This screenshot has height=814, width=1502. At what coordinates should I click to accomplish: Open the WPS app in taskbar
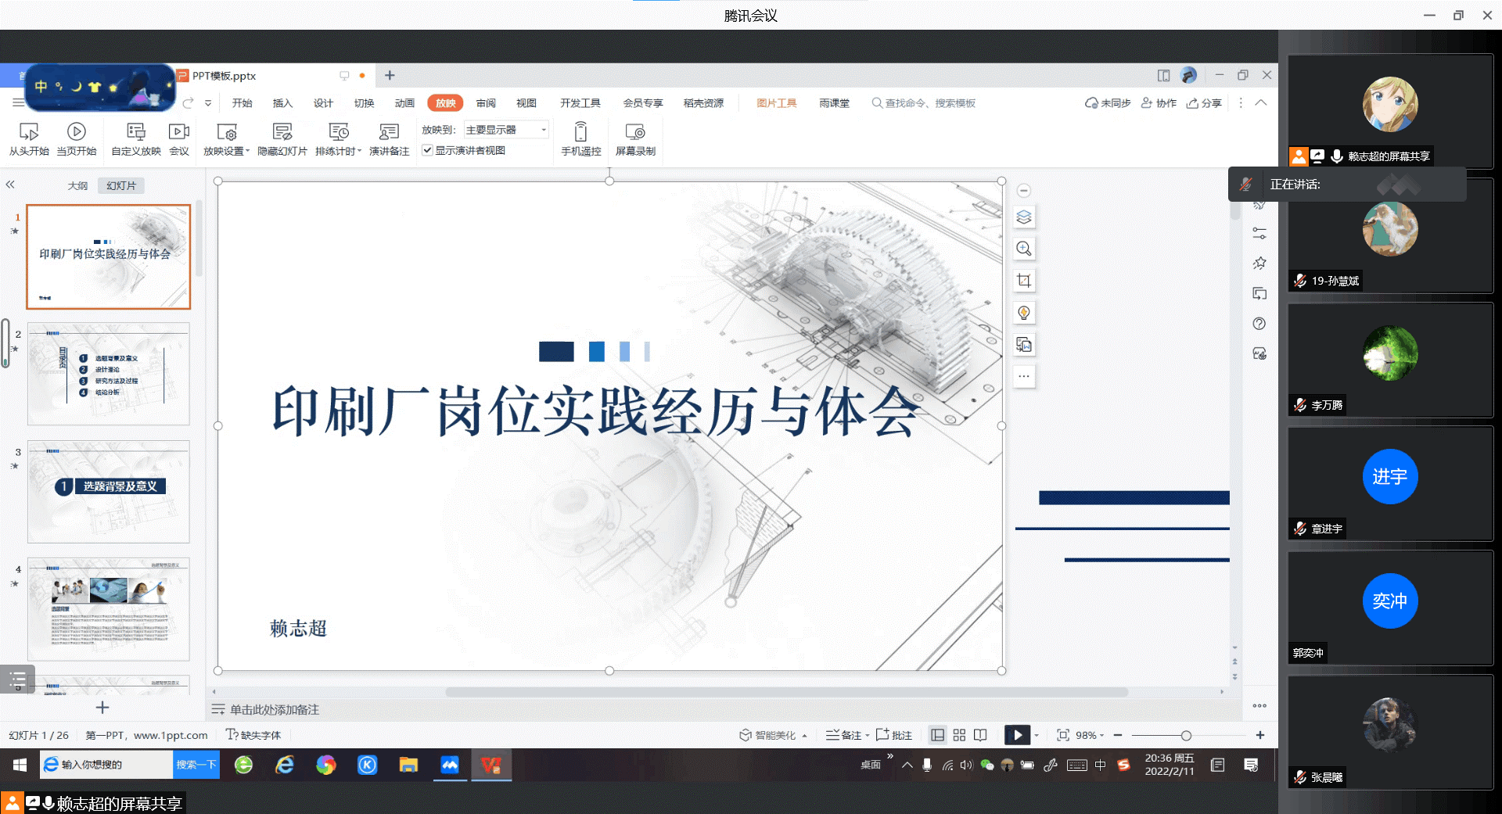(x=491, y=765)
